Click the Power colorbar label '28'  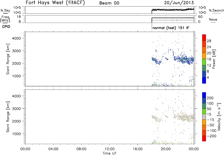click(209, 41)
